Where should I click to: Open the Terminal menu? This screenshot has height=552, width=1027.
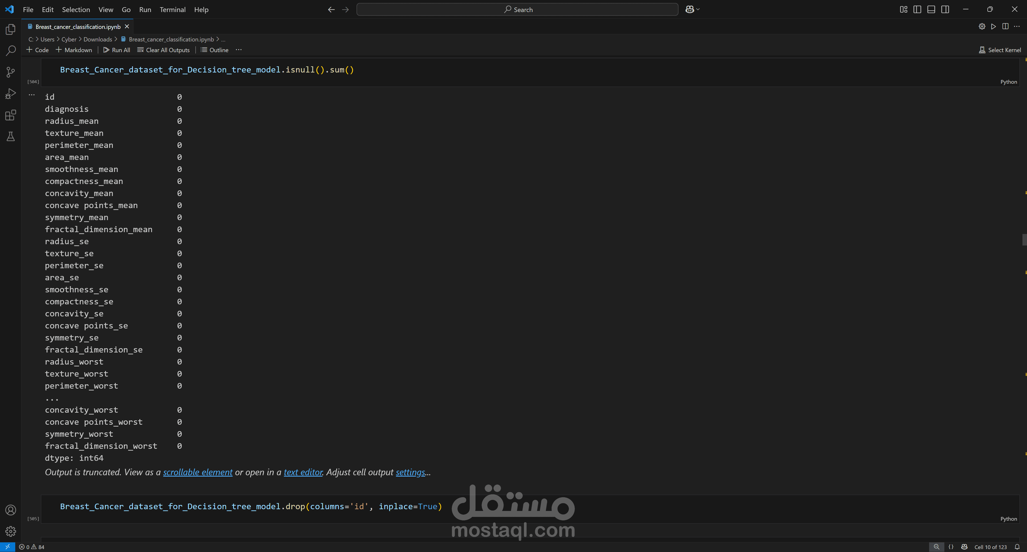click(172, 10)
